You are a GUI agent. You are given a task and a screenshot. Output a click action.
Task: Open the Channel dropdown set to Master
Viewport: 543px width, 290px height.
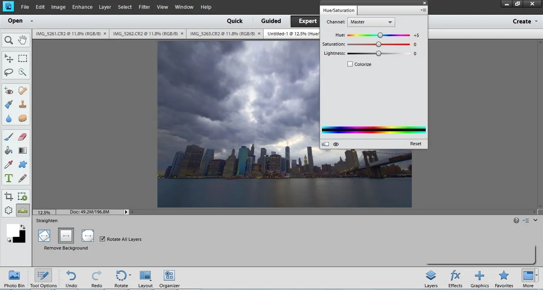(371, 22)
